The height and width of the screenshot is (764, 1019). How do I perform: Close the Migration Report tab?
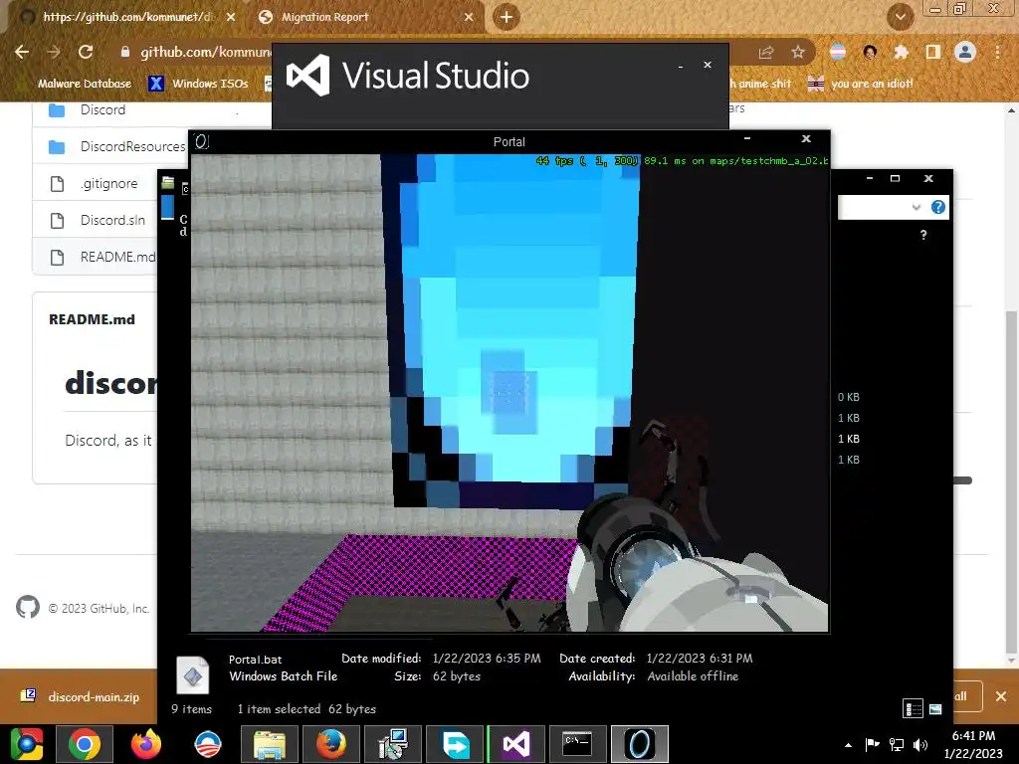(x=469, y=17)
